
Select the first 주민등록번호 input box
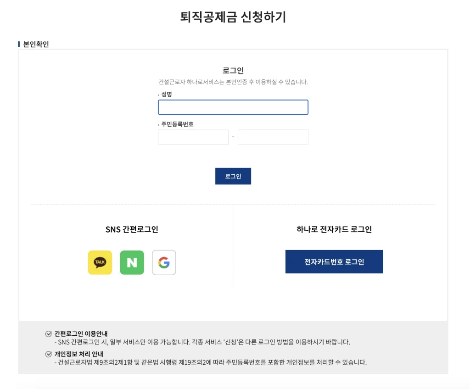click(x=193, y=137)
